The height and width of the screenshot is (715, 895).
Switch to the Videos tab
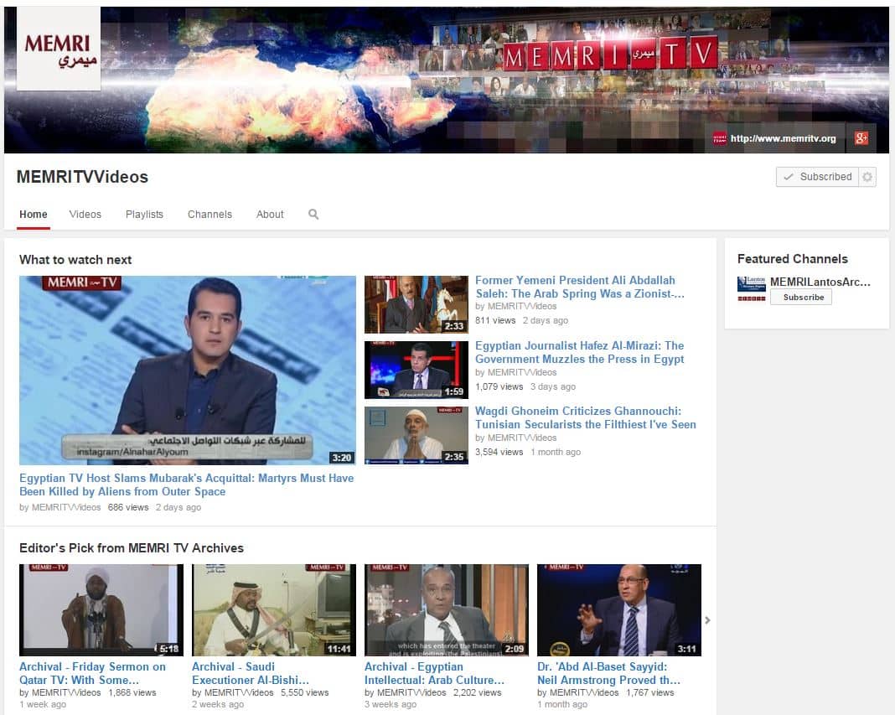[x=85, y=214]
